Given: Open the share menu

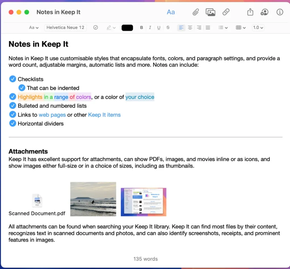Looking at the screenshot, I should [250, 12].
